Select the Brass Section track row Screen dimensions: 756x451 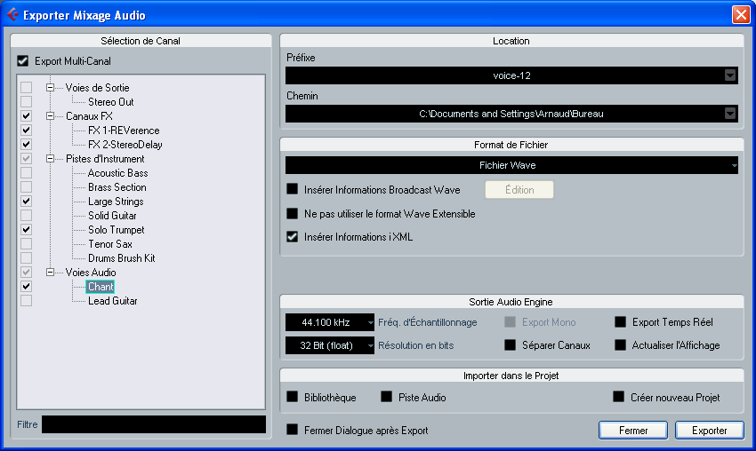[x=117, y=187]
